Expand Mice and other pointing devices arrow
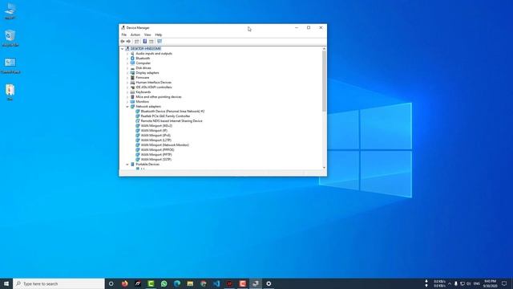 [127, 97]
